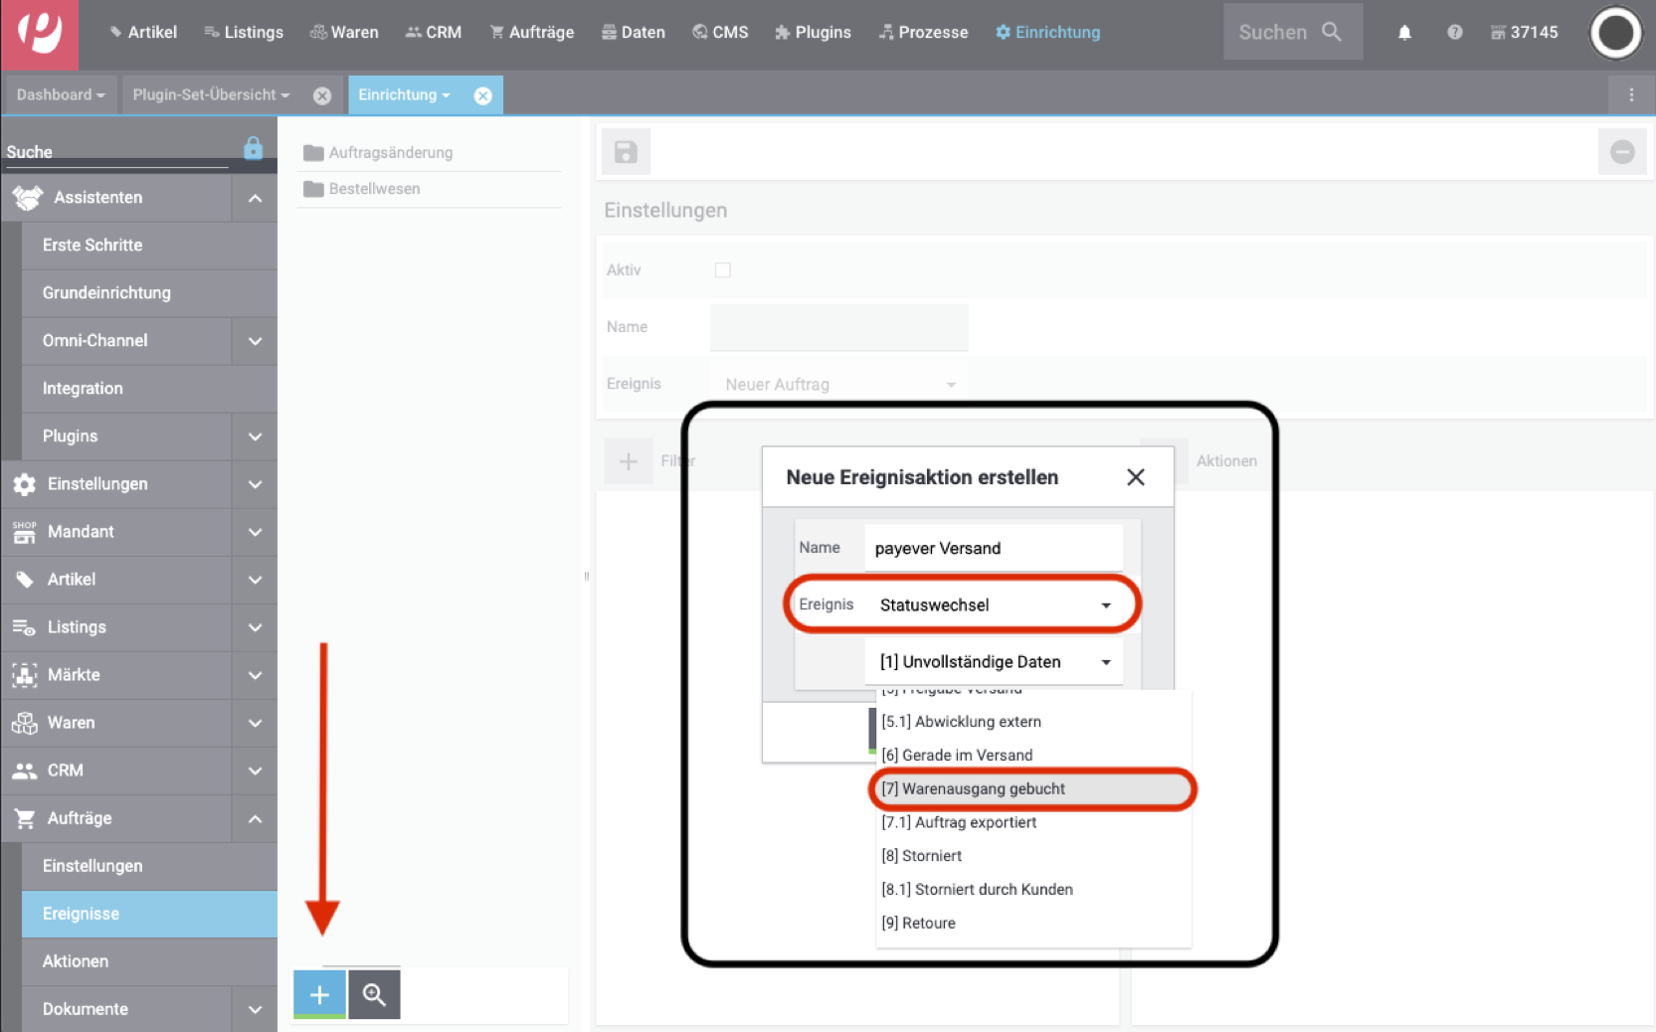Click the search magnifier in the header

(x=1332, y=32)
